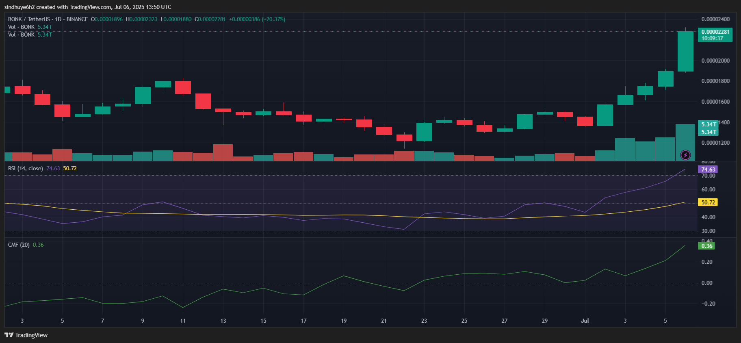The image size is (741, 343).
Task: Click the 0.00002400 price axis label
Action: tap(715, 19)
